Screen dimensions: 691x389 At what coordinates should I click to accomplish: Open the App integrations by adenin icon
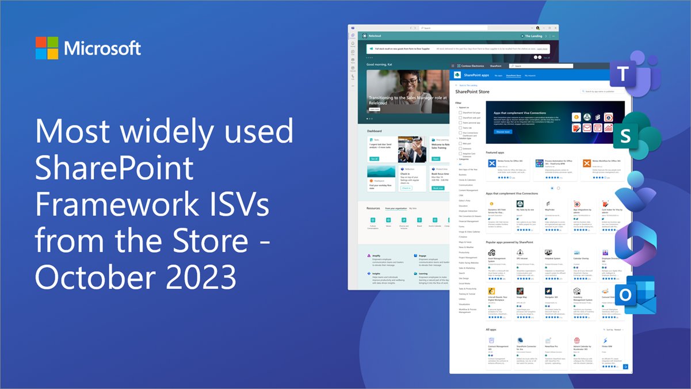tap(576, 204)
